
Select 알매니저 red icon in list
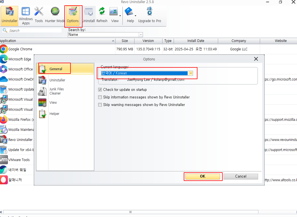[4, 180]
